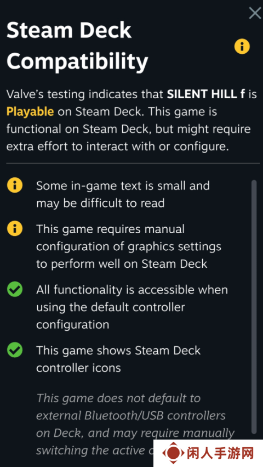This screenshot has height=467, width=263.
Task: Click the bold SILENT HILL f title
Action: (x=206, y=94)
